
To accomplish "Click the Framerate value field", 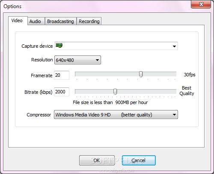I will click(x=62, y=75).
